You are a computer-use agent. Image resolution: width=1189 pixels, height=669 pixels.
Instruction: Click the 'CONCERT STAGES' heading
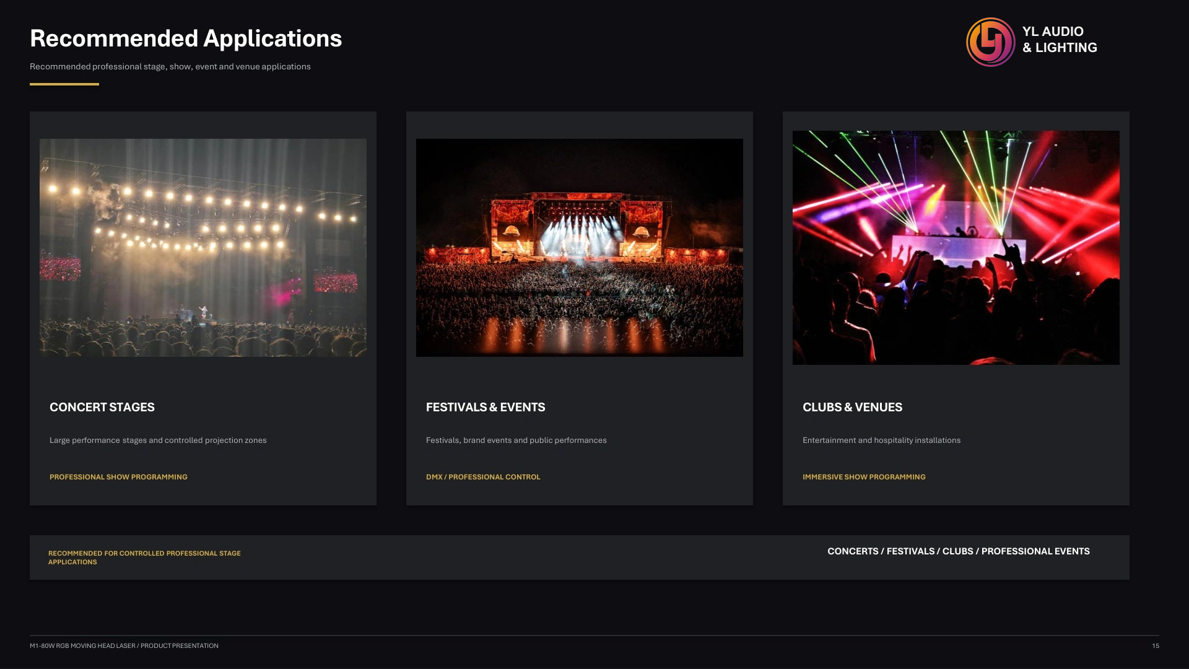click(102, 407)
